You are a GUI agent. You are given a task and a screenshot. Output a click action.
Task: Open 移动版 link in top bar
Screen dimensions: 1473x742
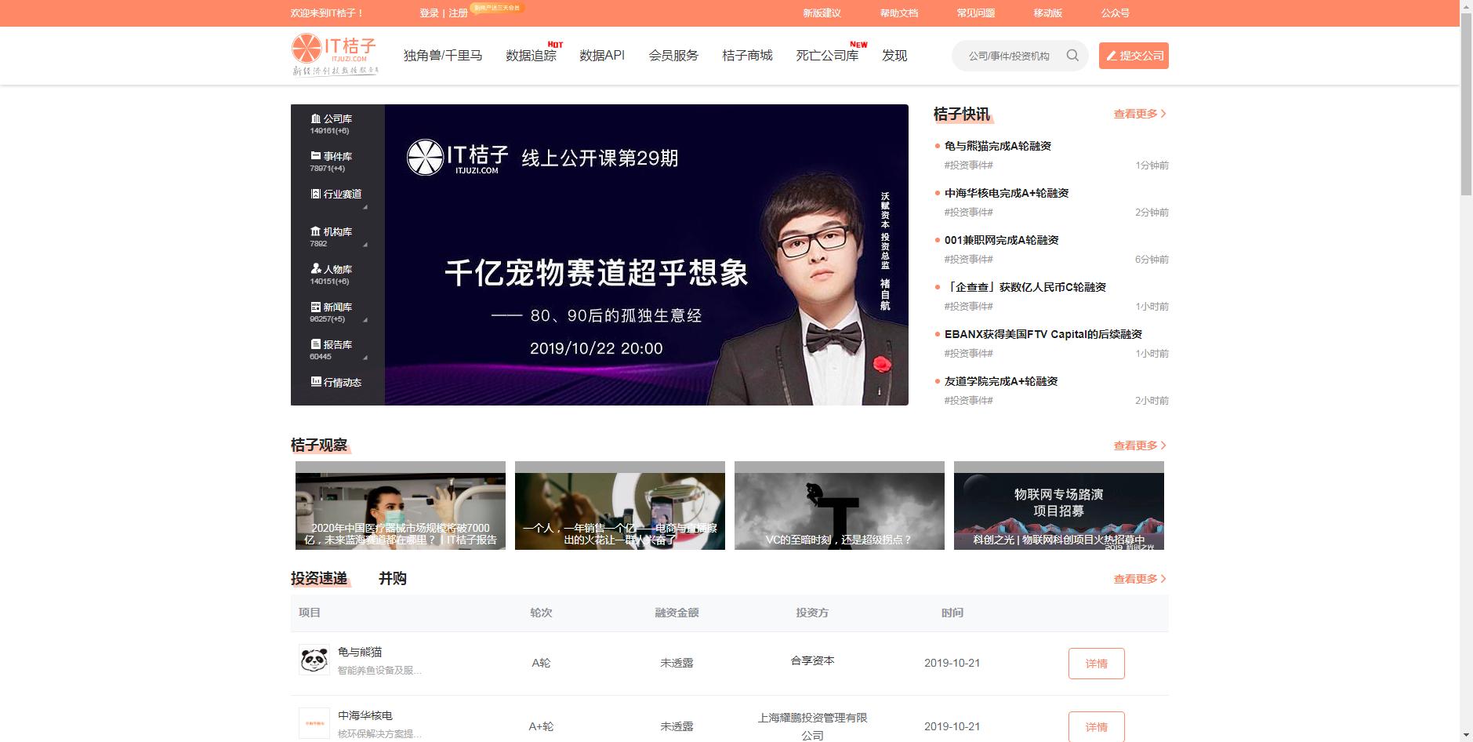(x=1048, y=13)
